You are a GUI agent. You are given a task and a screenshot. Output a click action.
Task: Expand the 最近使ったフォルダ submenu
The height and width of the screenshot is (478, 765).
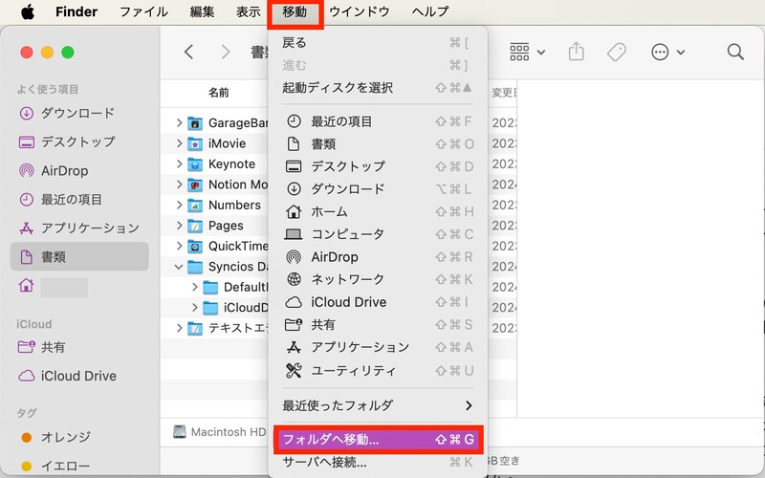coord(378,405)
